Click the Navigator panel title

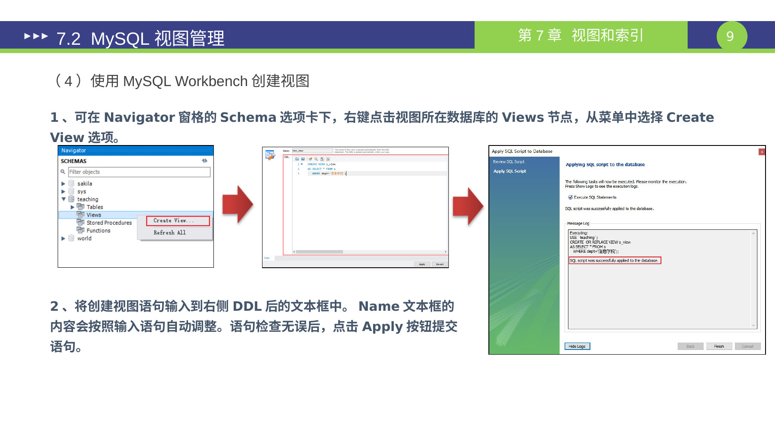click(74, 151)
